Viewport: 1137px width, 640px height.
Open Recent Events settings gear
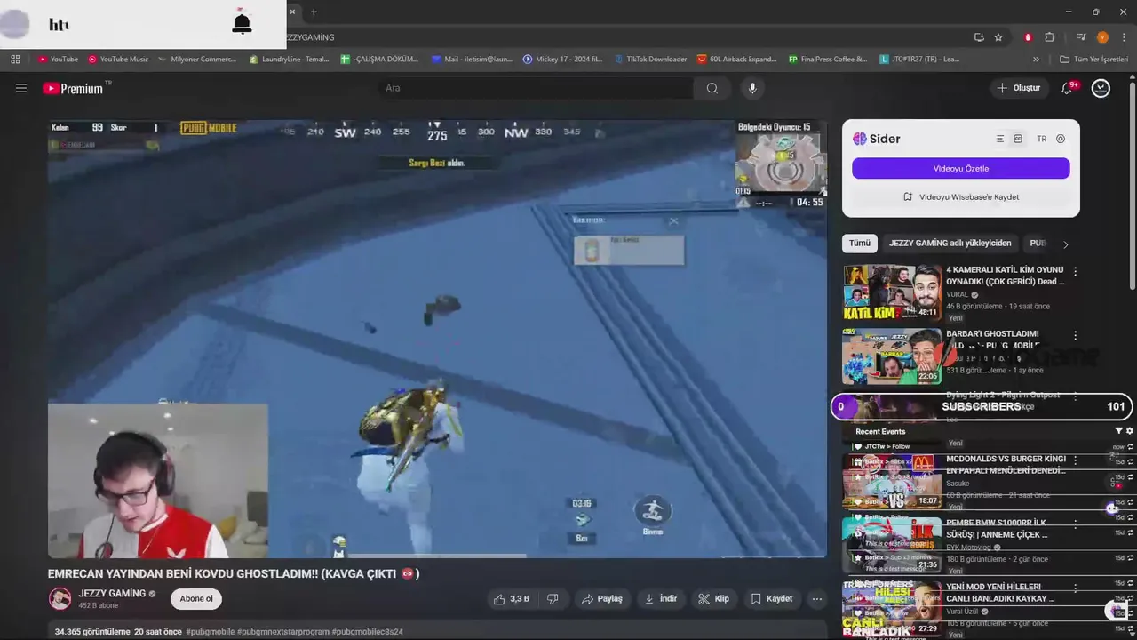(x=1130, y=431)
